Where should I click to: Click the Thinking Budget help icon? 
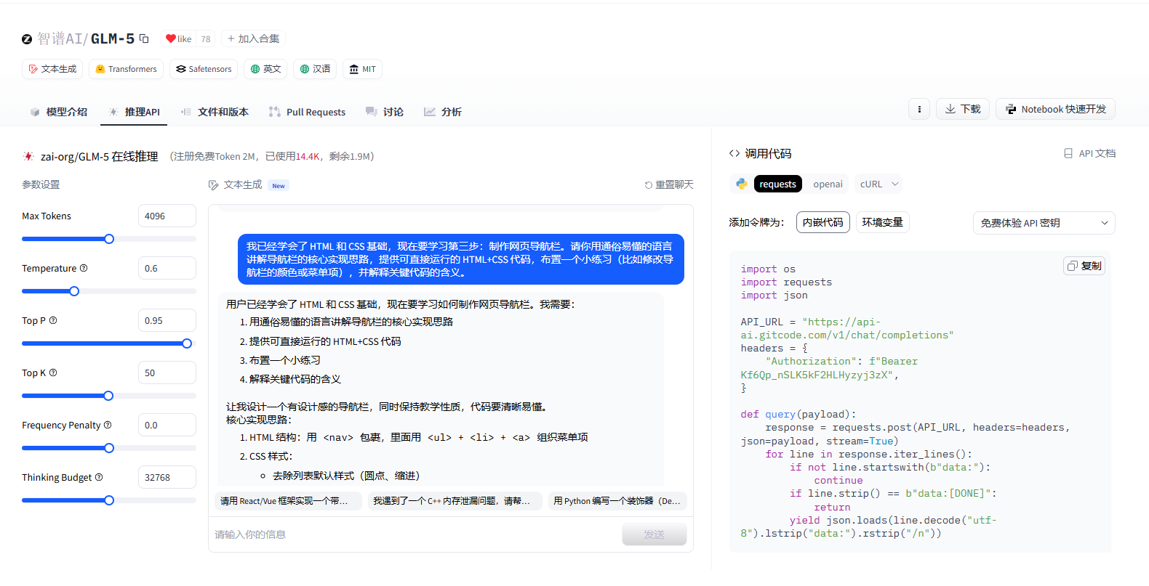pos(99,477)
